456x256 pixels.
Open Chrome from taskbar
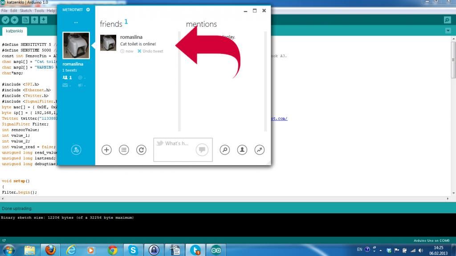[x=113, y=250]
